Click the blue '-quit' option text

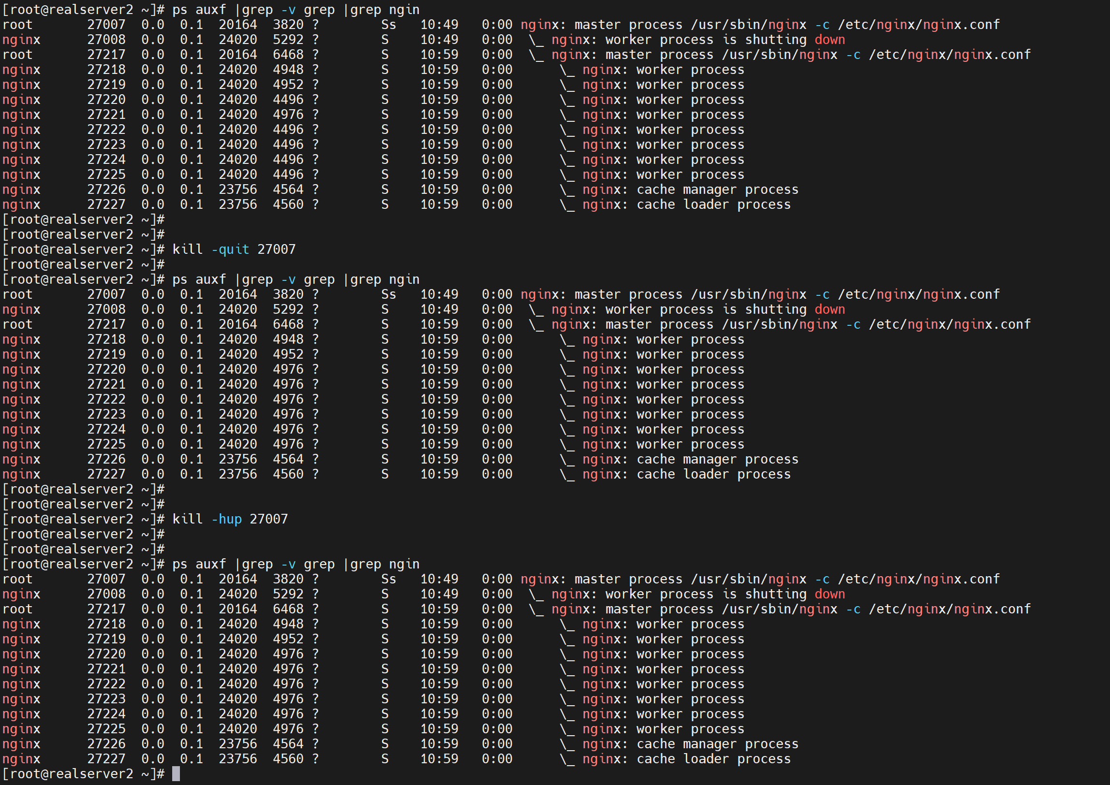pyautogui.click(x=230, y=249)
